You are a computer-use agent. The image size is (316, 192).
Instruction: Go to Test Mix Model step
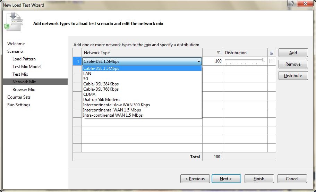tap(26, 67)
